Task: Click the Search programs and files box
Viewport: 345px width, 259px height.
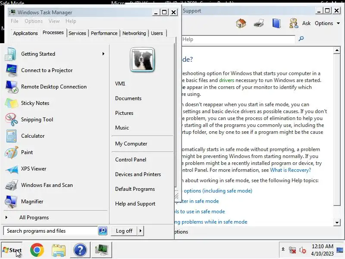Action: (50, 231)
